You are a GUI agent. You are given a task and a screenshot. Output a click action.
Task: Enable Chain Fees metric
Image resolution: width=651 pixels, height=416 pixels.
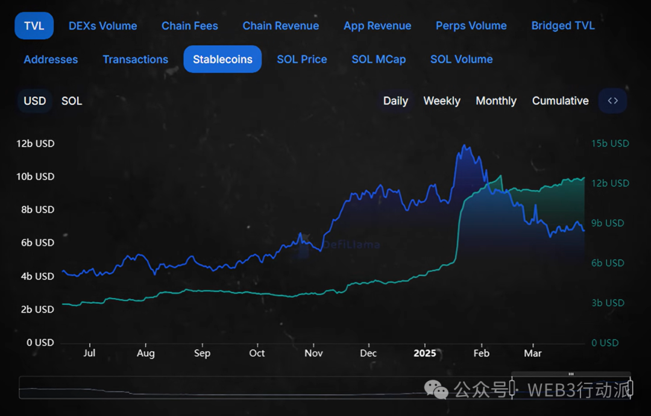[x=190, y=26]
